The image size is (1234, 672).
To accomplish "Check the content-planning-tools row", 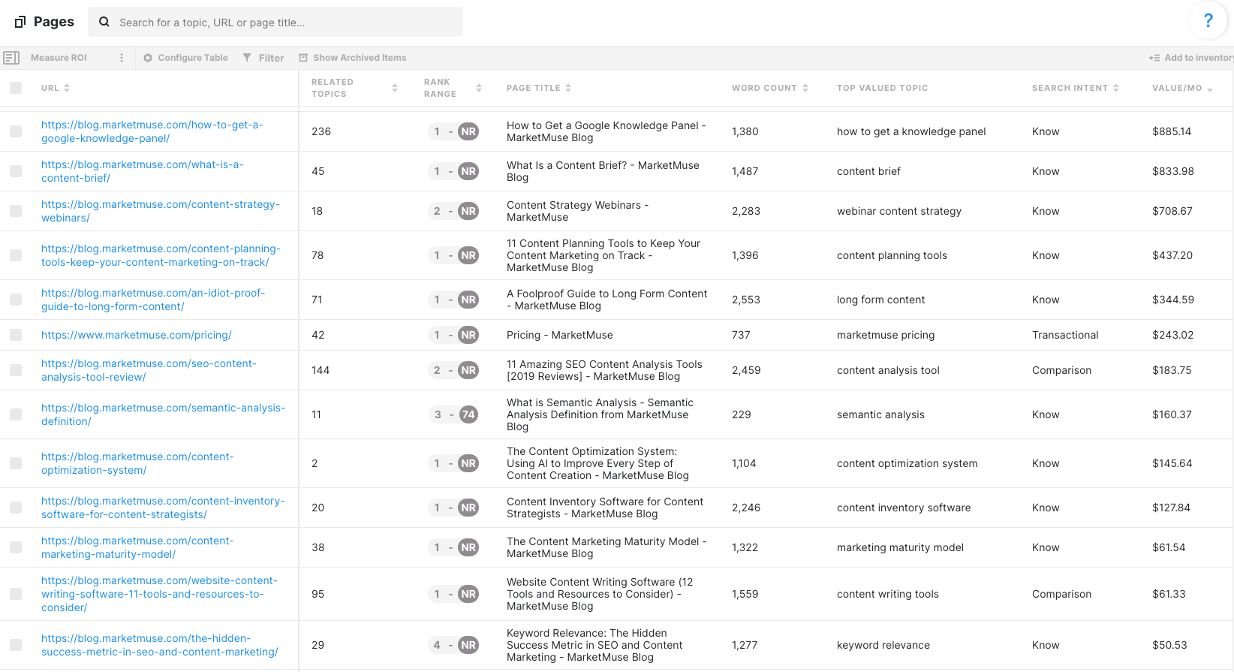I will click(x=16, y=255).
